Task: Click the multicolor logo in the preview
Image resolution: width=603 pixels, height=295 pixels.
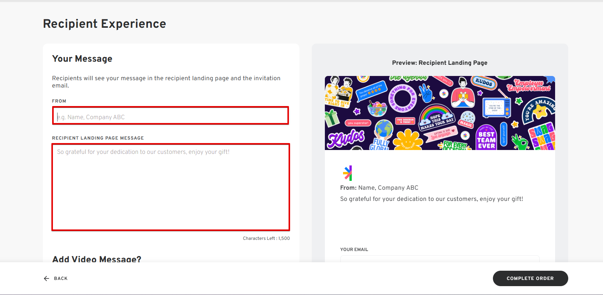Action: 347,173
